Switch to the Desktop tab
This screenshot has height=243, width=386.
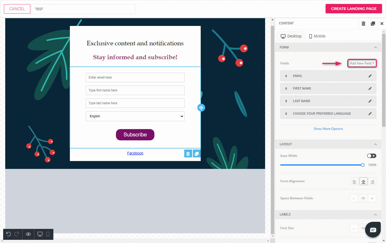coord(291,36)
